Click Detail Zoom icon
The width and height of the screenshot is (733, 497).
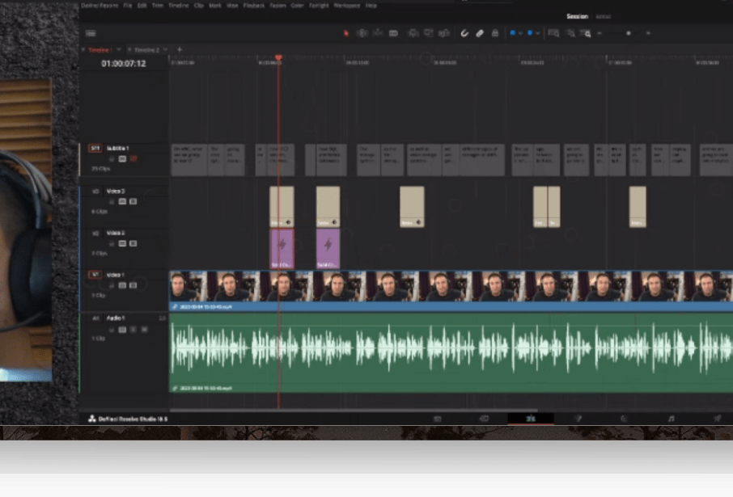point(571,33)
